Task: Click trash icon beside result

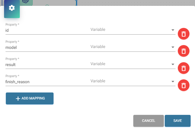Action: coord(183,68)
